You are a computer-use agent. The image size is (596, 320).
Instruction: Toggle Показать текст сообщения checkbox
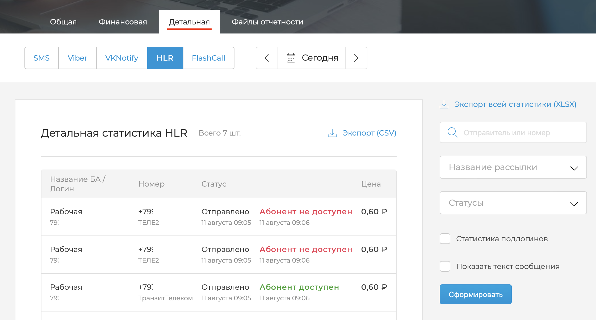[x=445, y=266]
